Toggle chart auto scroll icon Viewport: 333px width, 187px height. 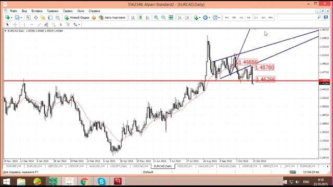[180, 18]
